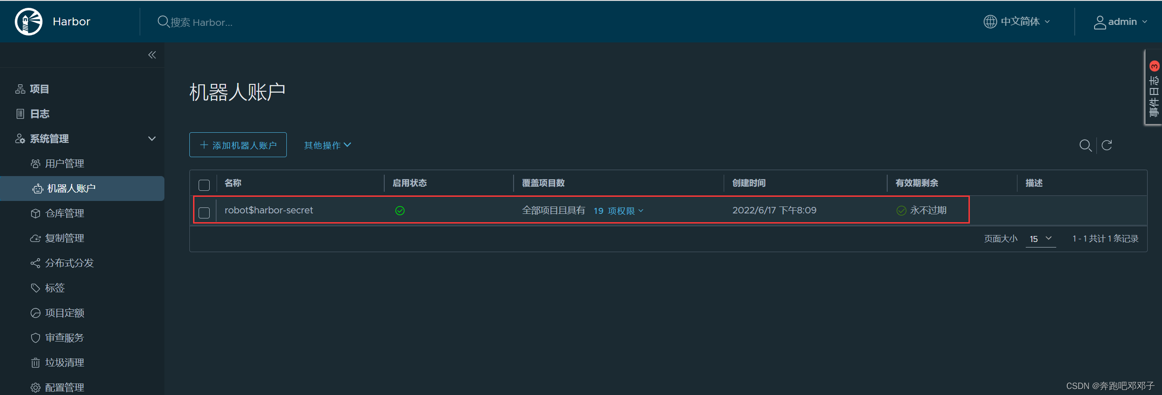Click the green enabled status icon
The height and width of the screenshot is (395, 1162).
[400, 211]
